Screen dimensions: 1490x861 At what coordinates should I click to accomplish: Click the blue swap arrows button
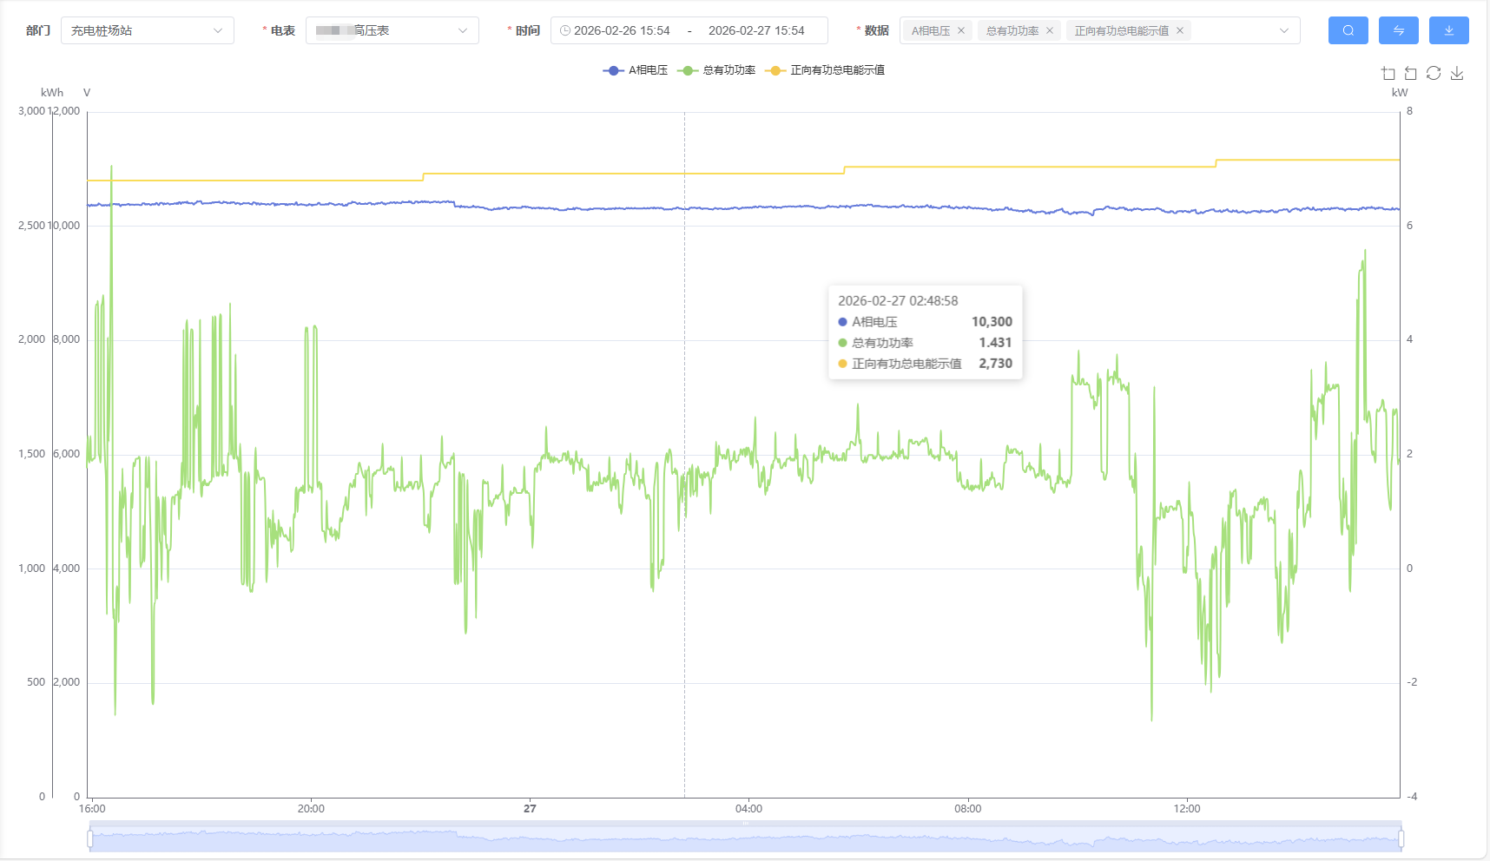(1398, 30)
